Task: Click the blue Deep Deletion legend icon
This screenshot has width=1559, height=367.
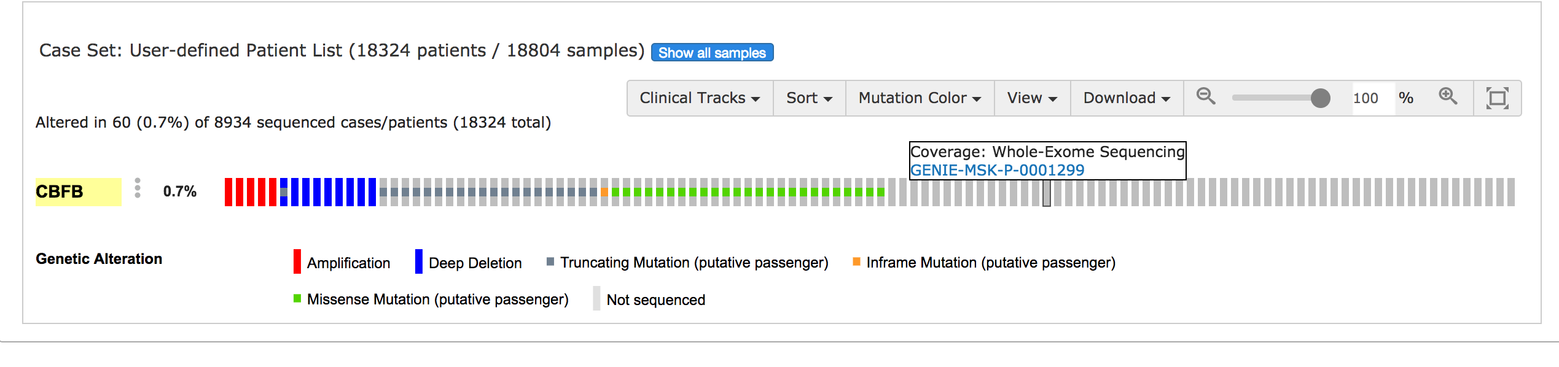Action: (x=419, y=261)
